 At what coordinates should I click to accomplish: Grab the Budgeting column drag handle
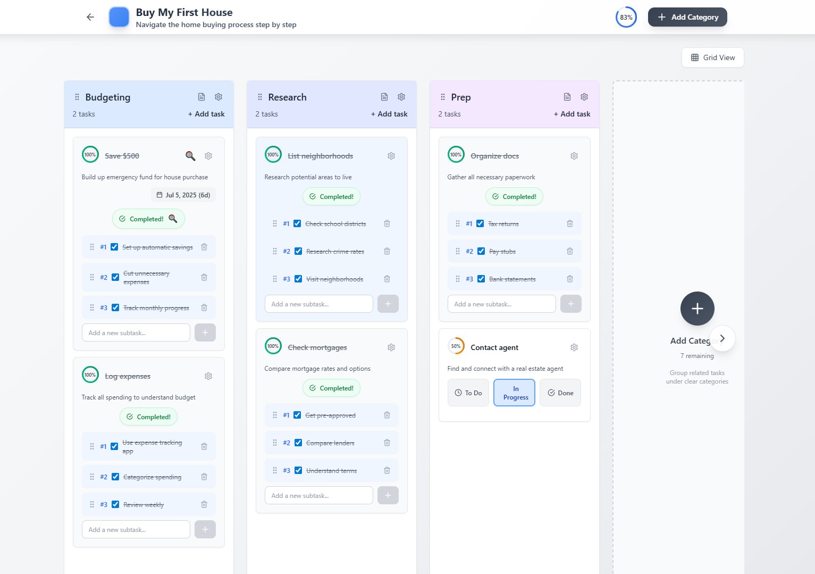pyautogui.click(x=77, y=97)
